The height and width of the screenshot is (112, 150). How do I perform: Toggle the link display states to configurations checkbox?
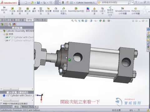coord(1,103)
